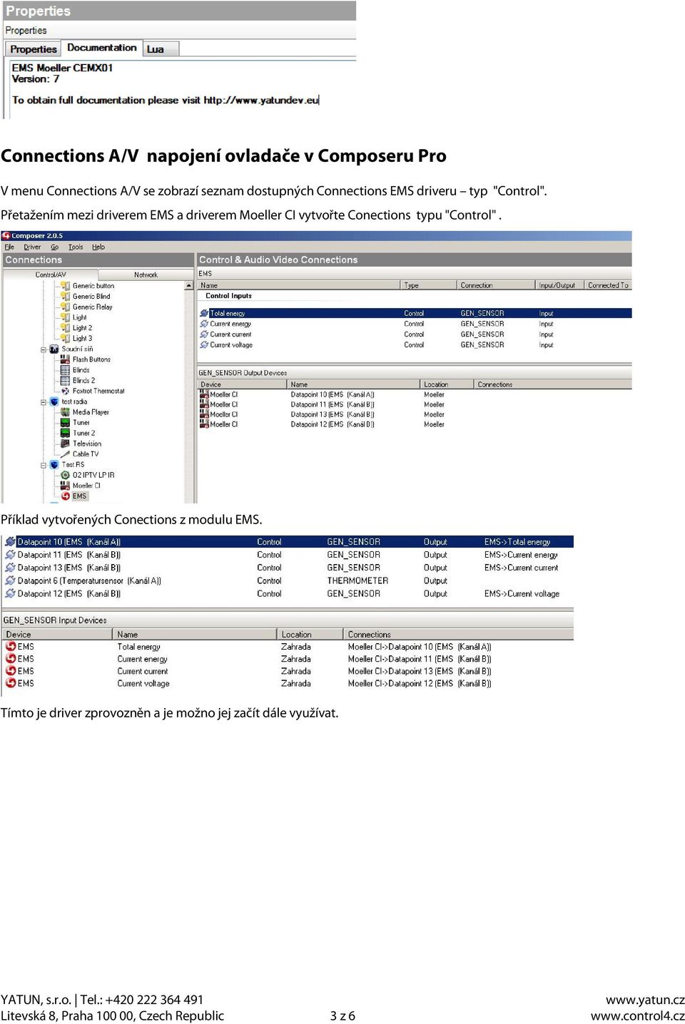The height and width of the screenshot is (1024, 685).
Task: Select Datapoint 6 (Temperatursensor (Kanál A)) row
Action: 288,580
